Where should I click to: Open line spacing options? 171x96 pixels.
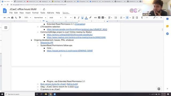(x=116, y=18)
